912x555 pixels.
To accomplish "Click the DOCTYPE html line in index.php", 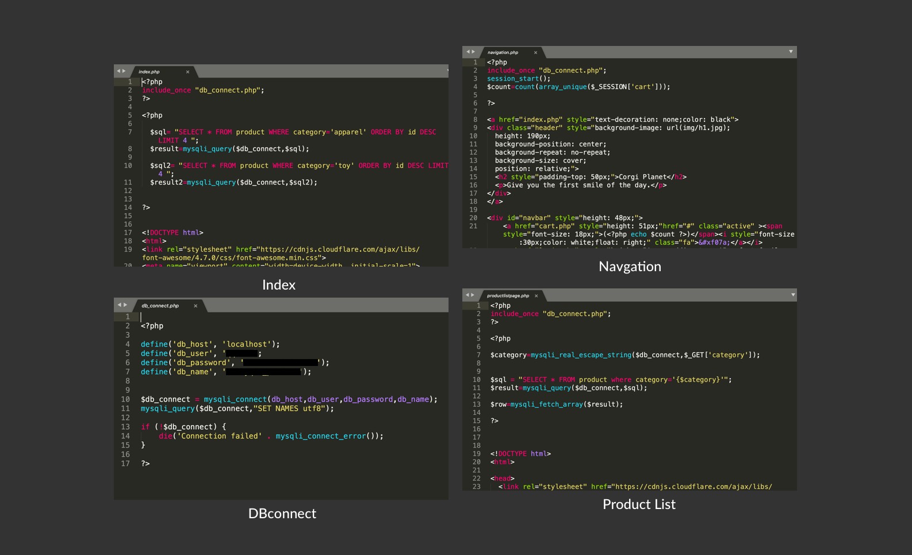I will click(x=173, y=233).
